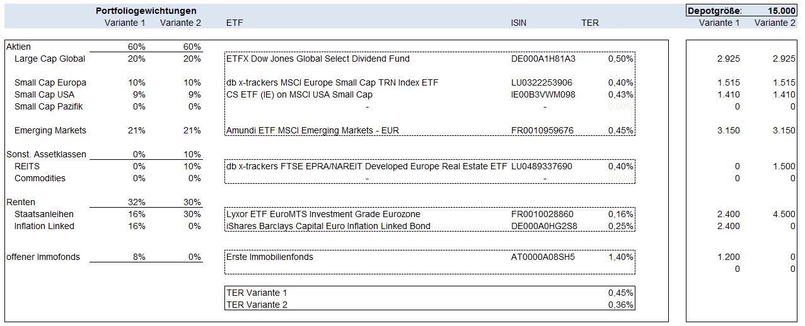The height and width of the screenshot is (326, 805).
Task: Click the 4.500 Staatsanleihen amount cell
Action: pos(784,214)
